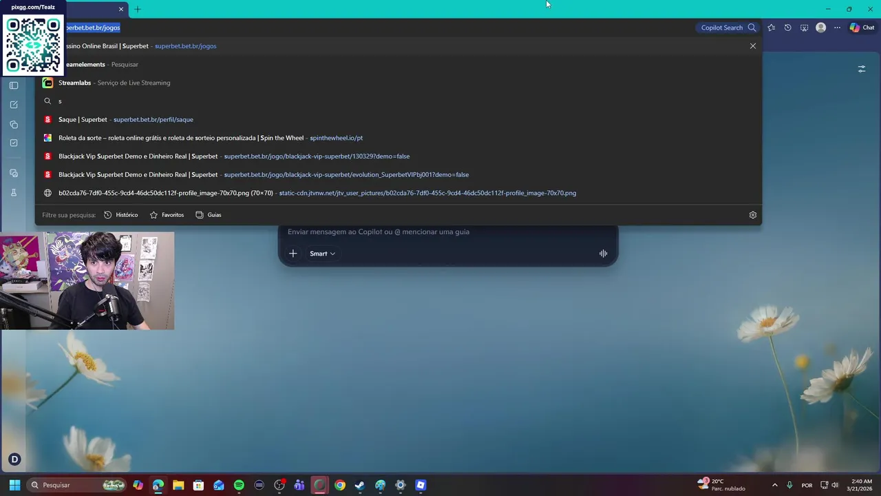Open Roleta da sorte Spin the Wheel suggestion
This screenshot has width=881, height=496.
tap(398, 138)
